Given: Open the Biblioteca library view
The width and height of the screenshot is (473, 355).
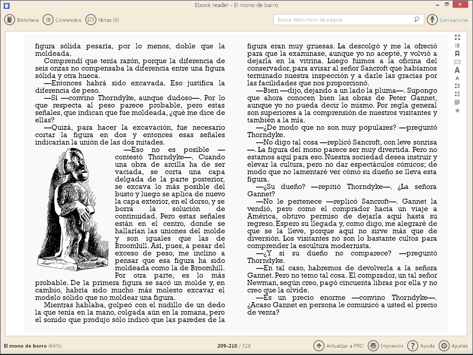Looking at the screenshot, I should [x=21, y=20].
